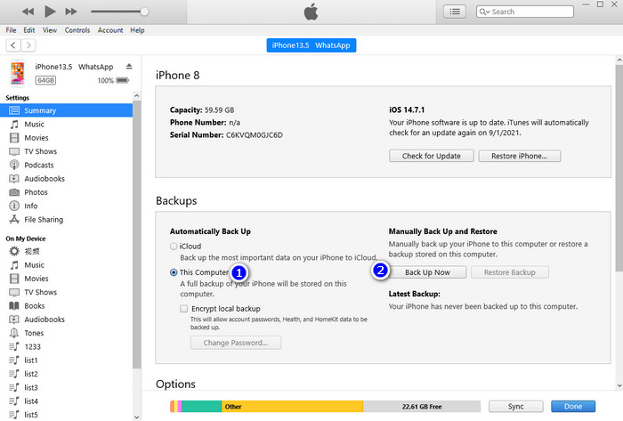Open the 1233 playlist

pyautogui.click(x=66, y=347)
